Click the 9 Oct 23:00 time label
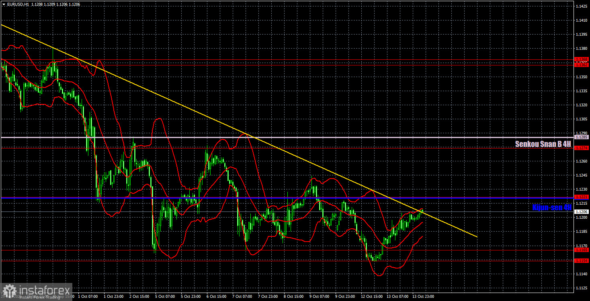Viewport: 590px width, 301px height. (345, 297)
